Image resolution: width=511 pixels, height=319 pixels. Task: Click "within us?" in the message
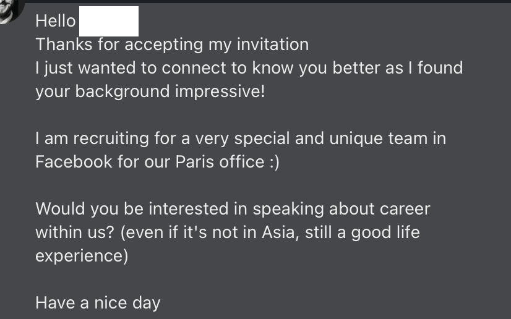click(x=75, y=232)
